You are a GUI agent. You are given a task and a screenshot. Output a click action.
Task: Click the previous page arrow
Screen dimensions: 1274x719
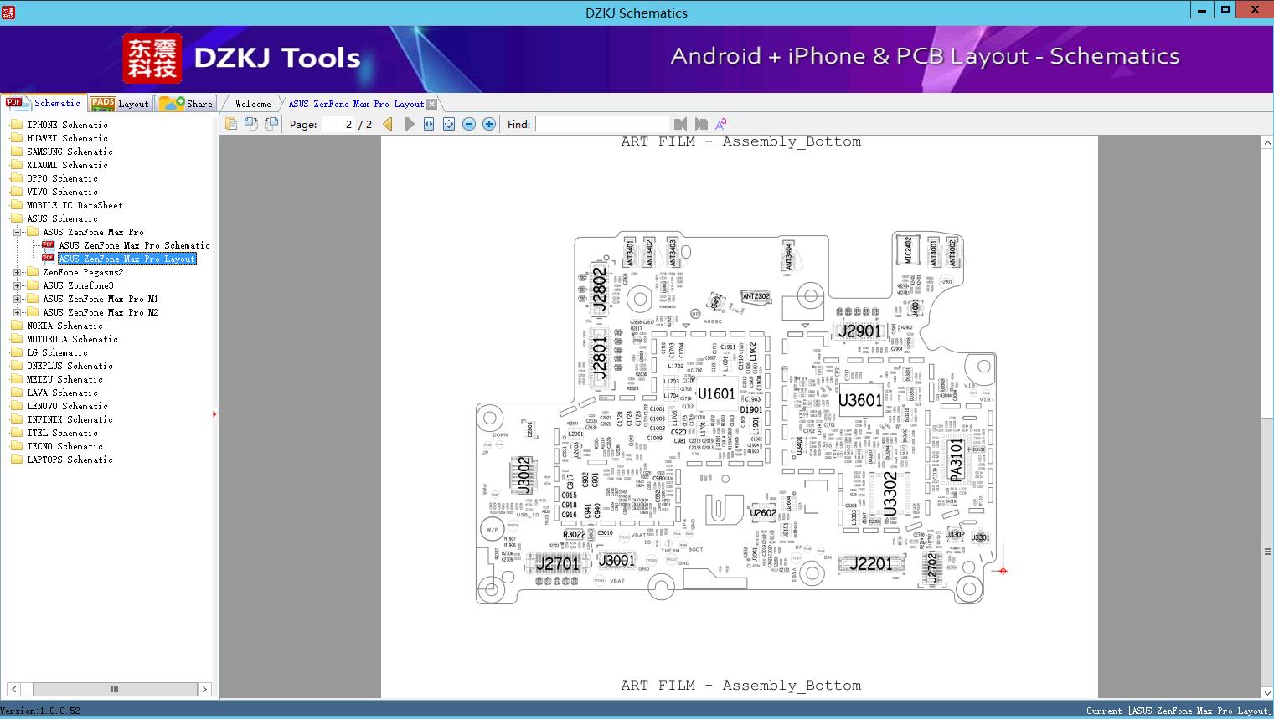[x=388, y=124]
